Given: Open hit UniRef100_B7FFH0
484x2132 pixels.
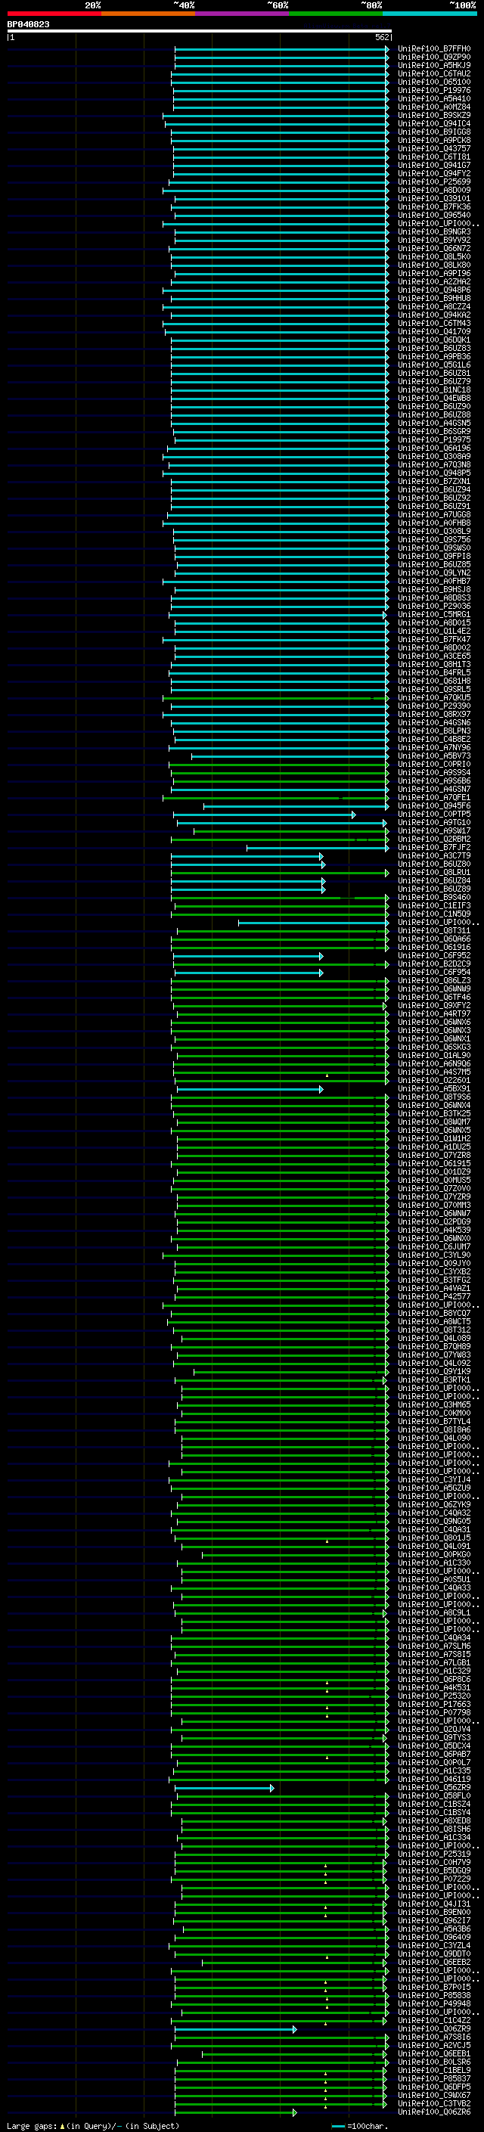Looking at the screenshot, I should click(x=434, y=49).
